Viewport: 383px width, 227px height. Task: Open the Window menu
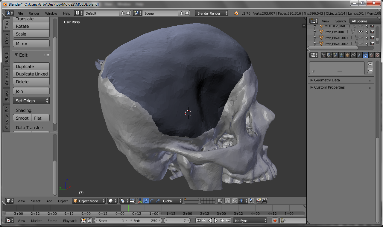[51, 13]
